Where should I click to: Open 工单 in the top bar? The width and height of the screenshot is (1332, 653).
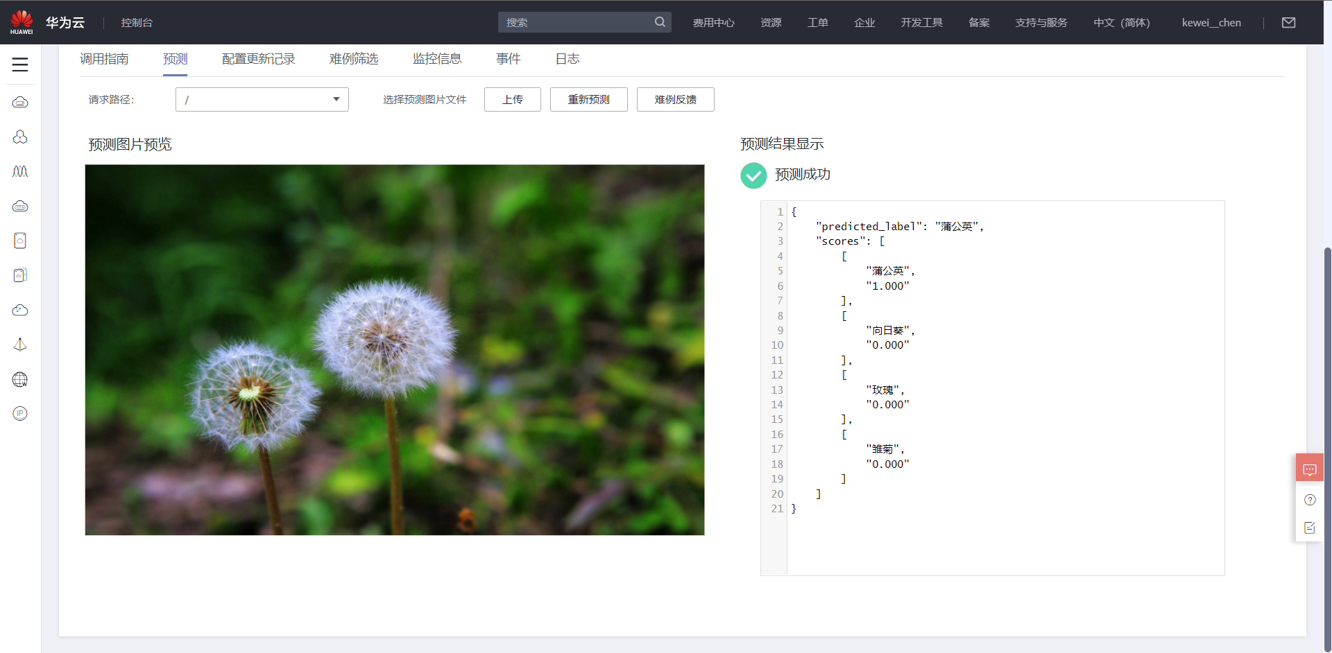pos(818,23)
